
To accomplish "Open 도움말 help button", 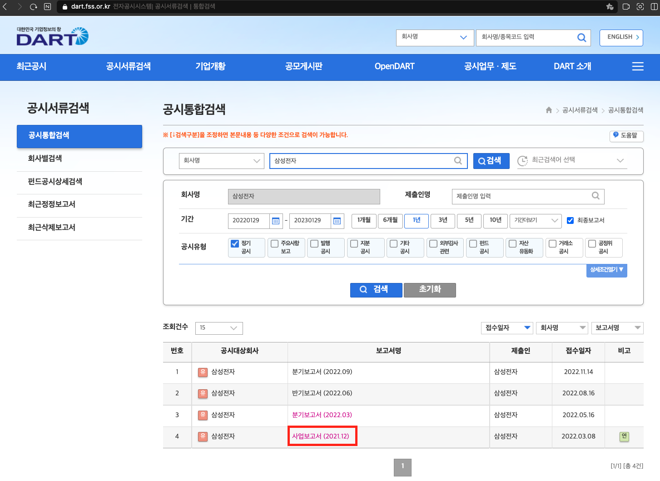I will (626, 135).
